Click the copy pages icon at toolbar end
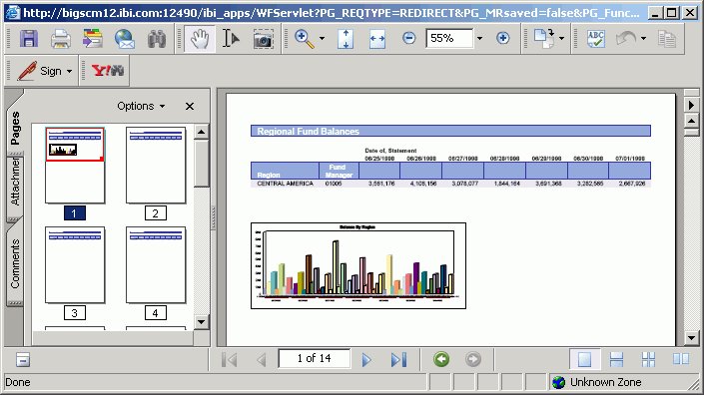Screen dimensions: 704x395 (x=667, y=39)
